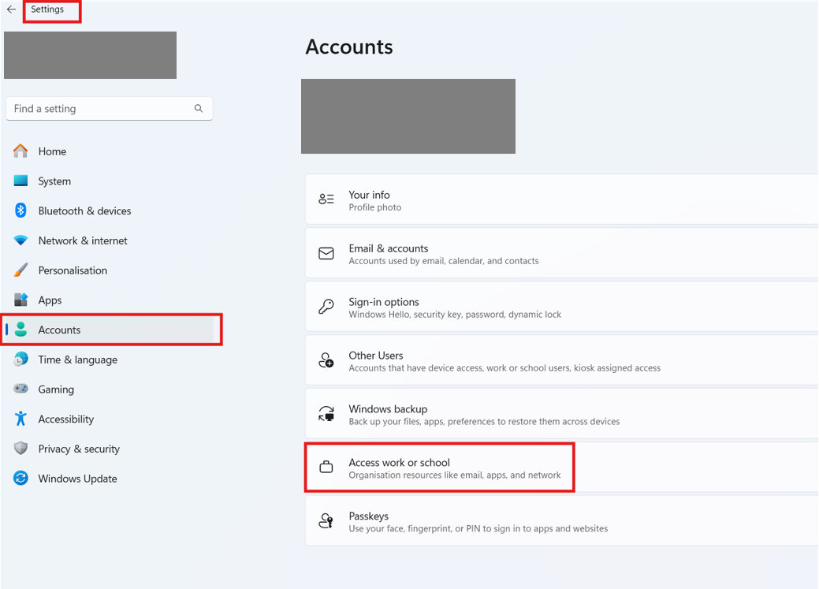Click the Accessibility figure icon

21,419
